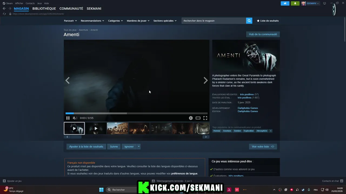Expand the Recommandations dropdown

(92, 21)
